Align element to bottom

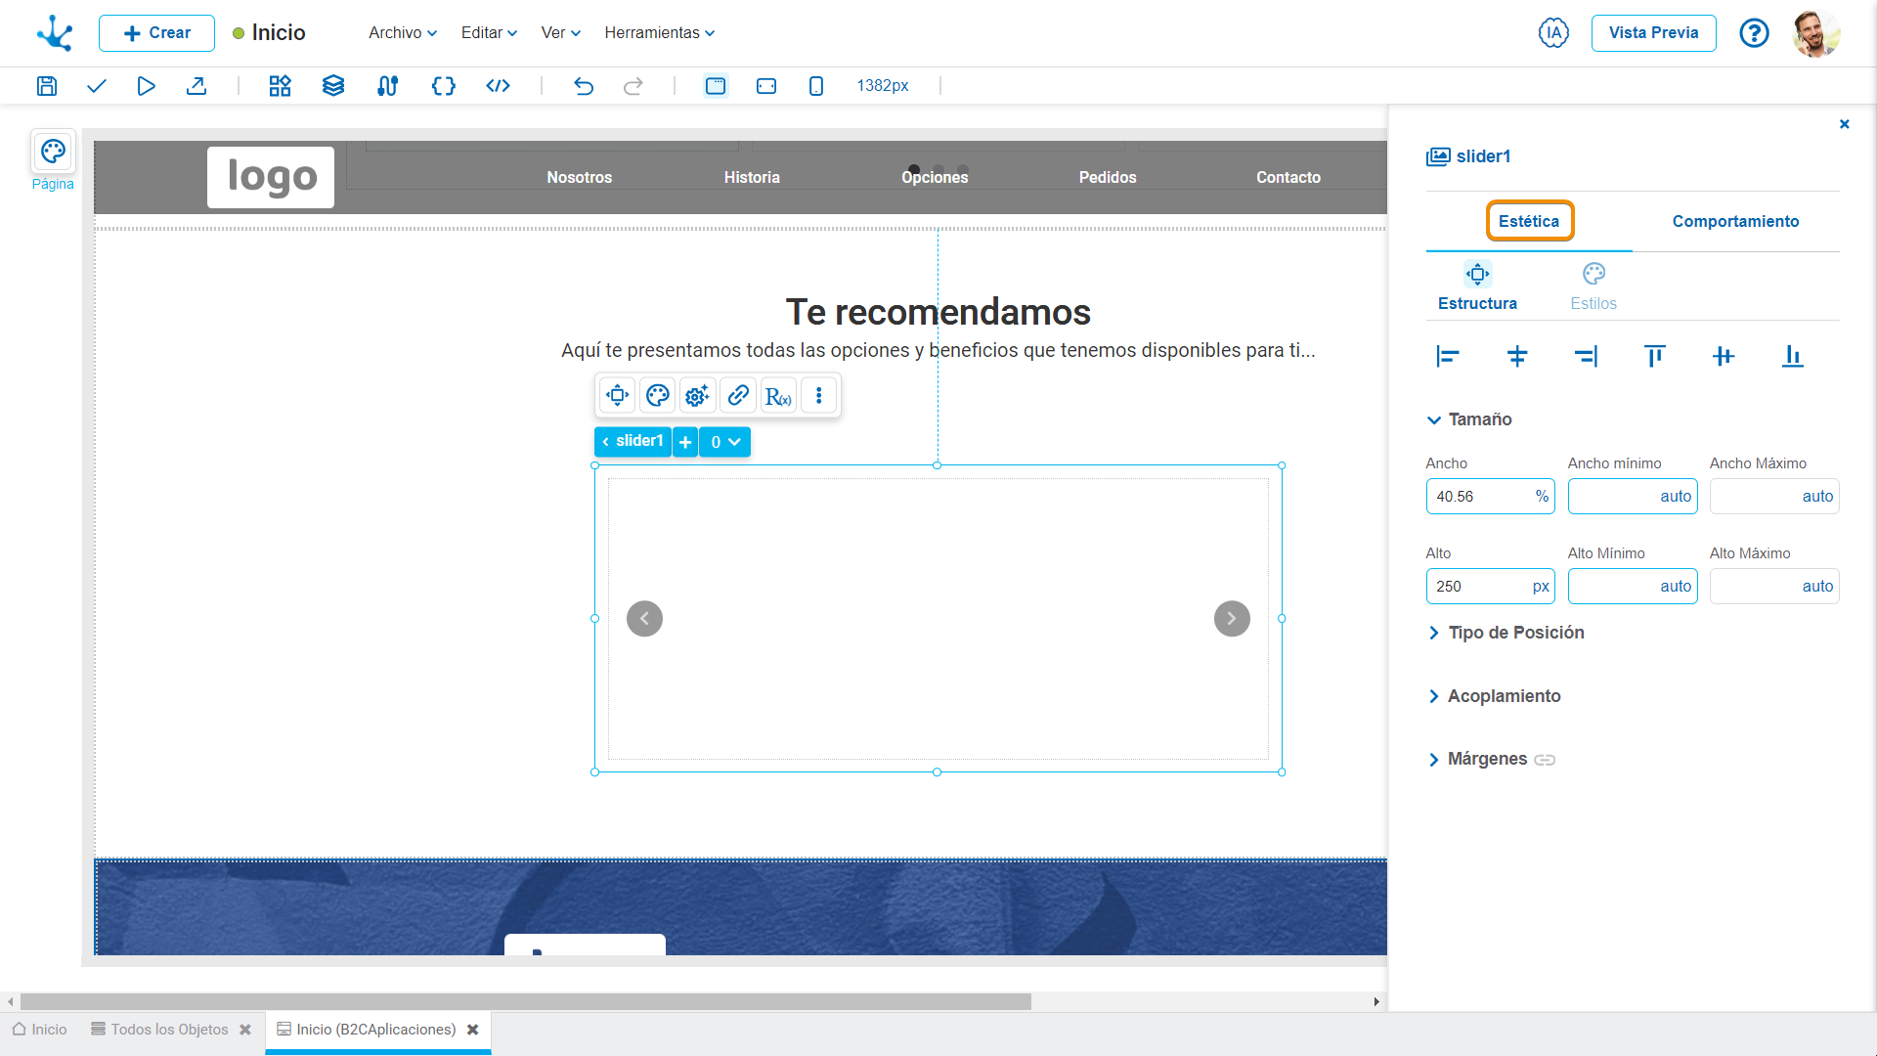click(x=1793, y=357)
